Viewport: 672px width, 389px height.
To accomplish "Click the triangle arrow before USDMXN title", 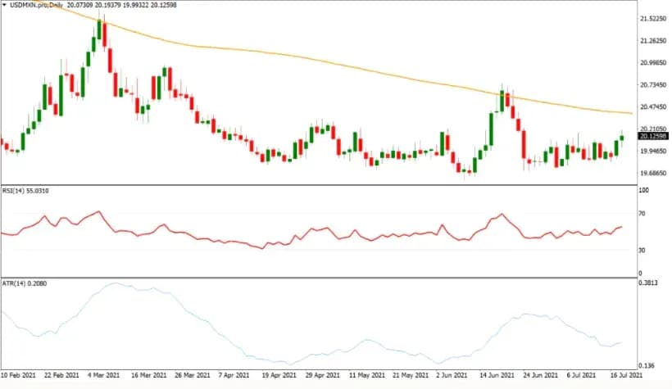I will click(4, 5).
